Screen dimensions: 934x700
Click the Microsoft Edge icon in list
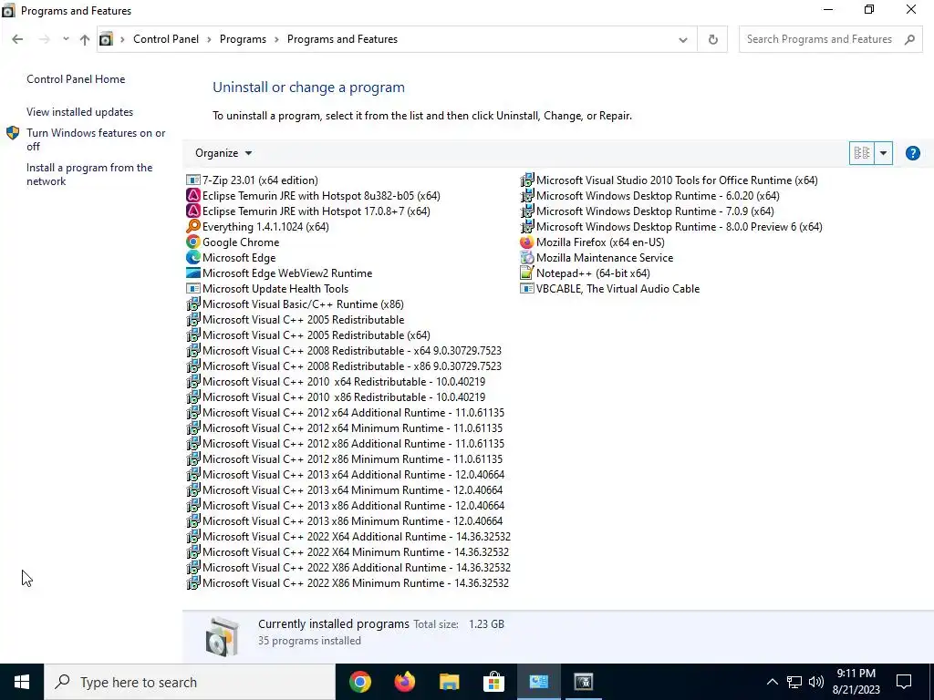[x=193, y=257]
